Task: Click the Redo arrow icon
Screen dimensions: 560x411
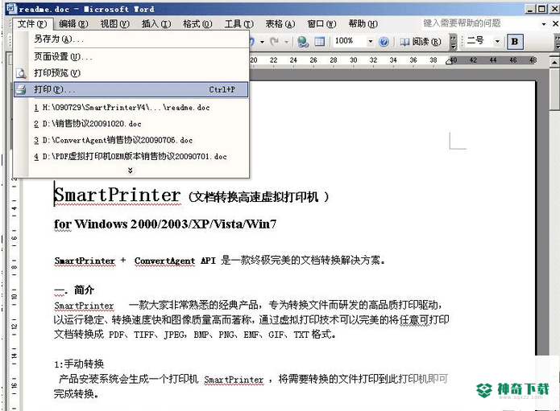Action: pos(274,42)
